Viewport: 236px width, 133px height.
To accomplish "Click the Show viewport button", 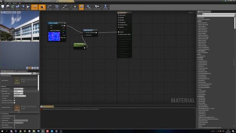I will [19, 12].
